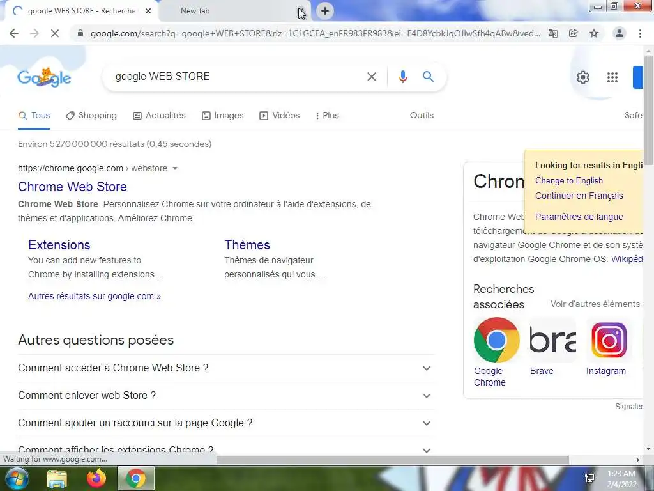The image size is (654, 491).
Task: Select the Vidéos results tab
Action: coord(279,116)
